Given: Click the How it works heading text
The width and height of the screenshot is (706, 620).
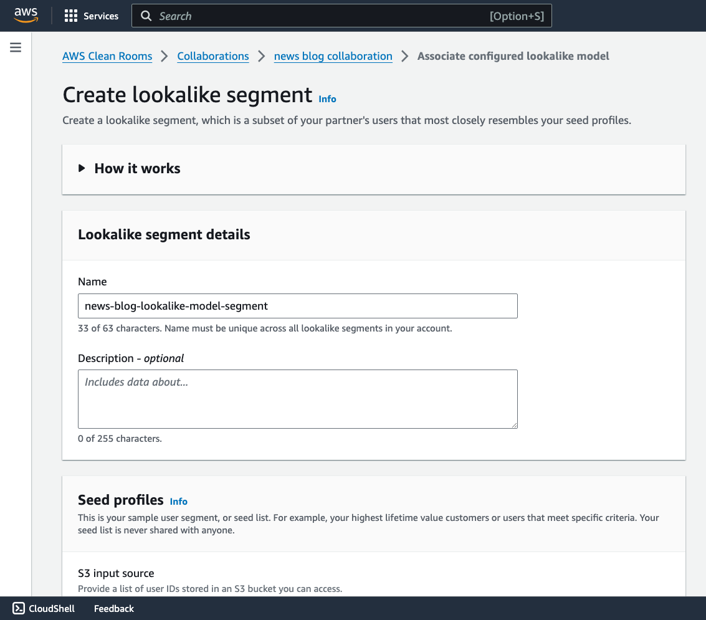Looking at the screenshot, I should tap(137, 168).
